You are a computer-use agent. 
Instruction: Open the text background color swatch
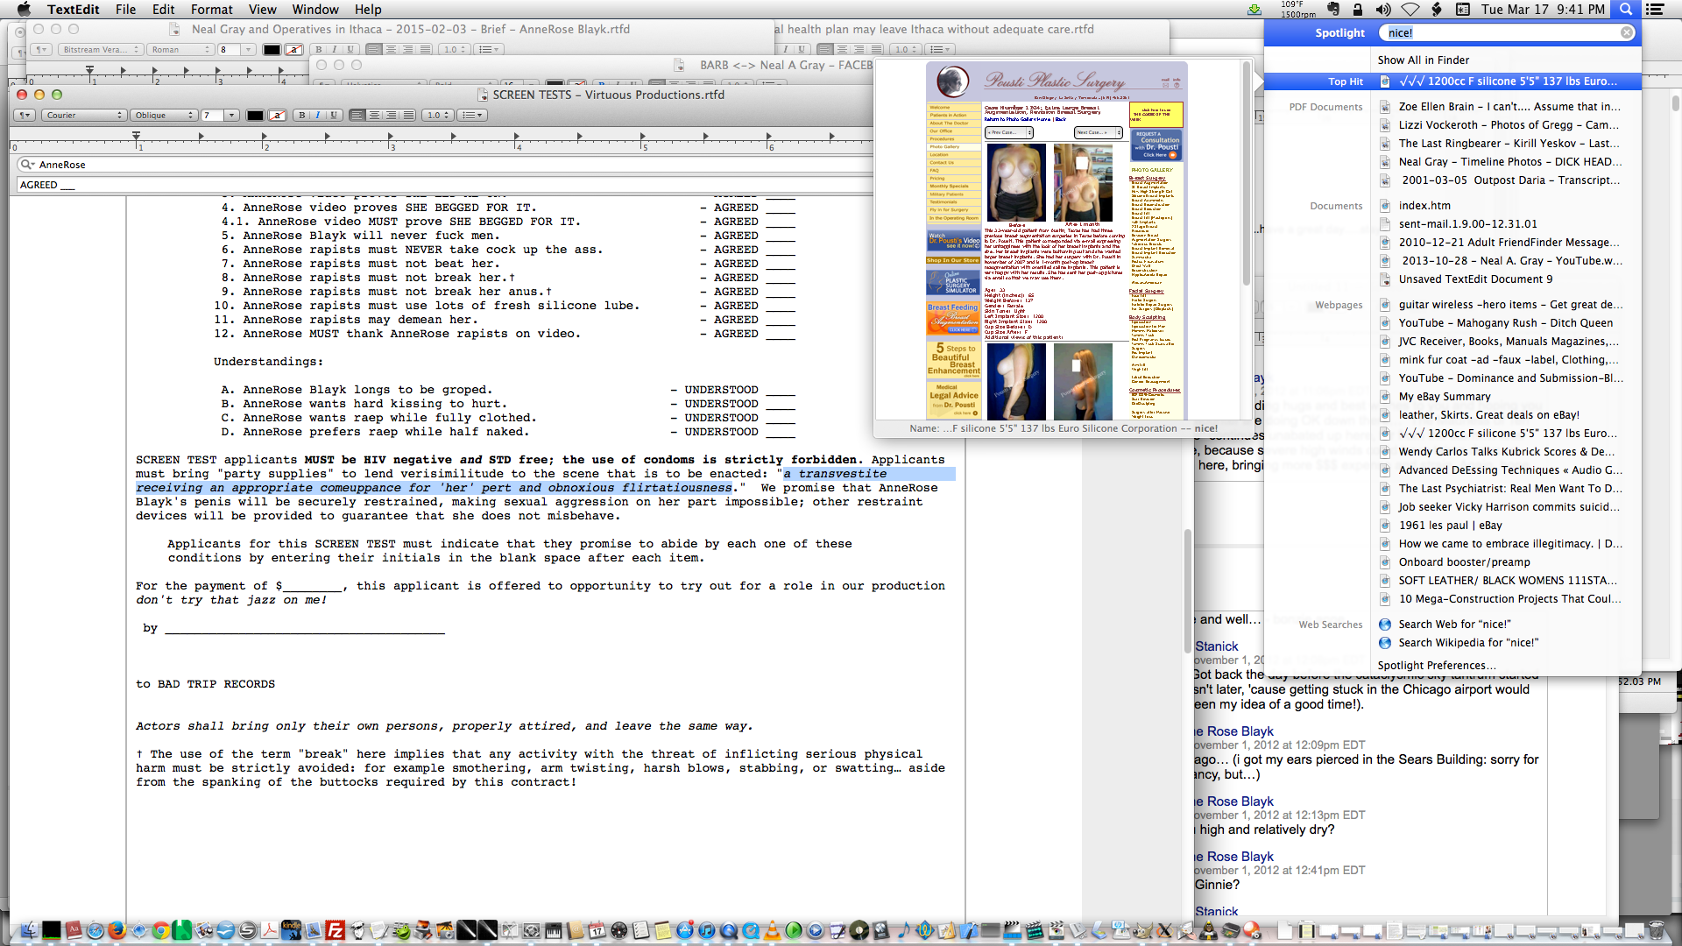click(x=277, y=115)
